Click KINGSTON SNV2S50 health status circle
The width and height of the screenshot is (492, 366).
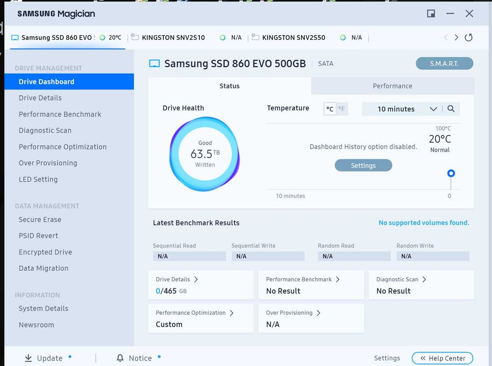(x=343, y=38)
